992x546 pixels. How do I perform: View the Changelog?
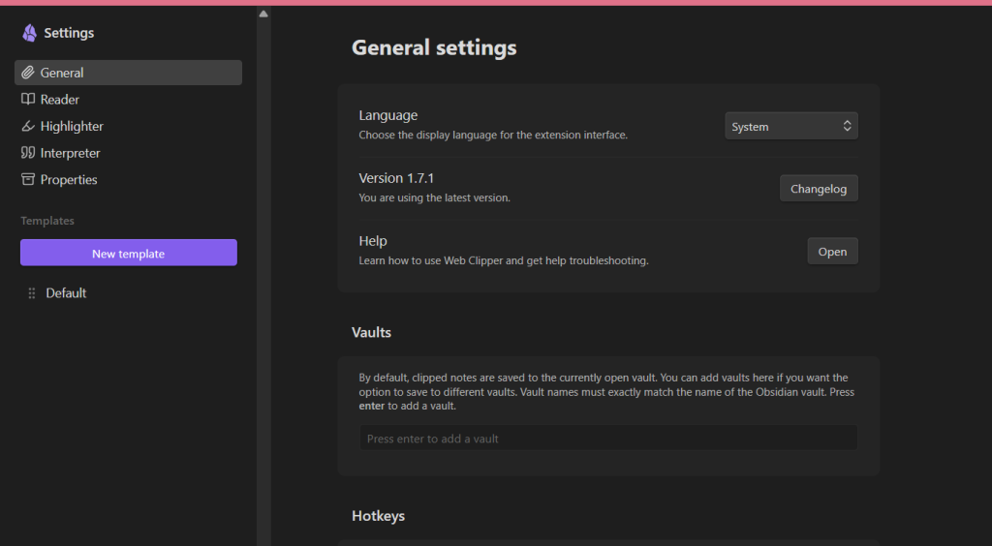(819, 189)
